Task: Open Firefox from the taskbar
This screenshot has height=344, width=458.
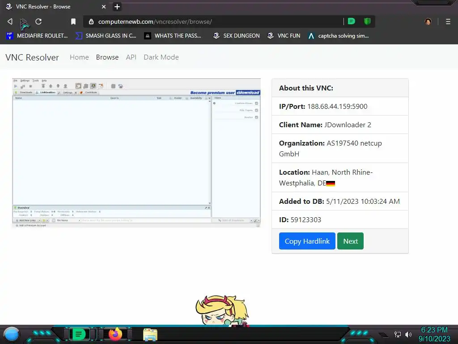Action: click(115, 334)
